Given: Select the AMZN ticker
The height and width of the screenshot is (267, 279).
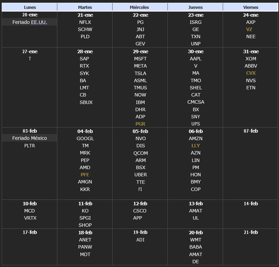Looking at the screenshot, I should (195, 138).
